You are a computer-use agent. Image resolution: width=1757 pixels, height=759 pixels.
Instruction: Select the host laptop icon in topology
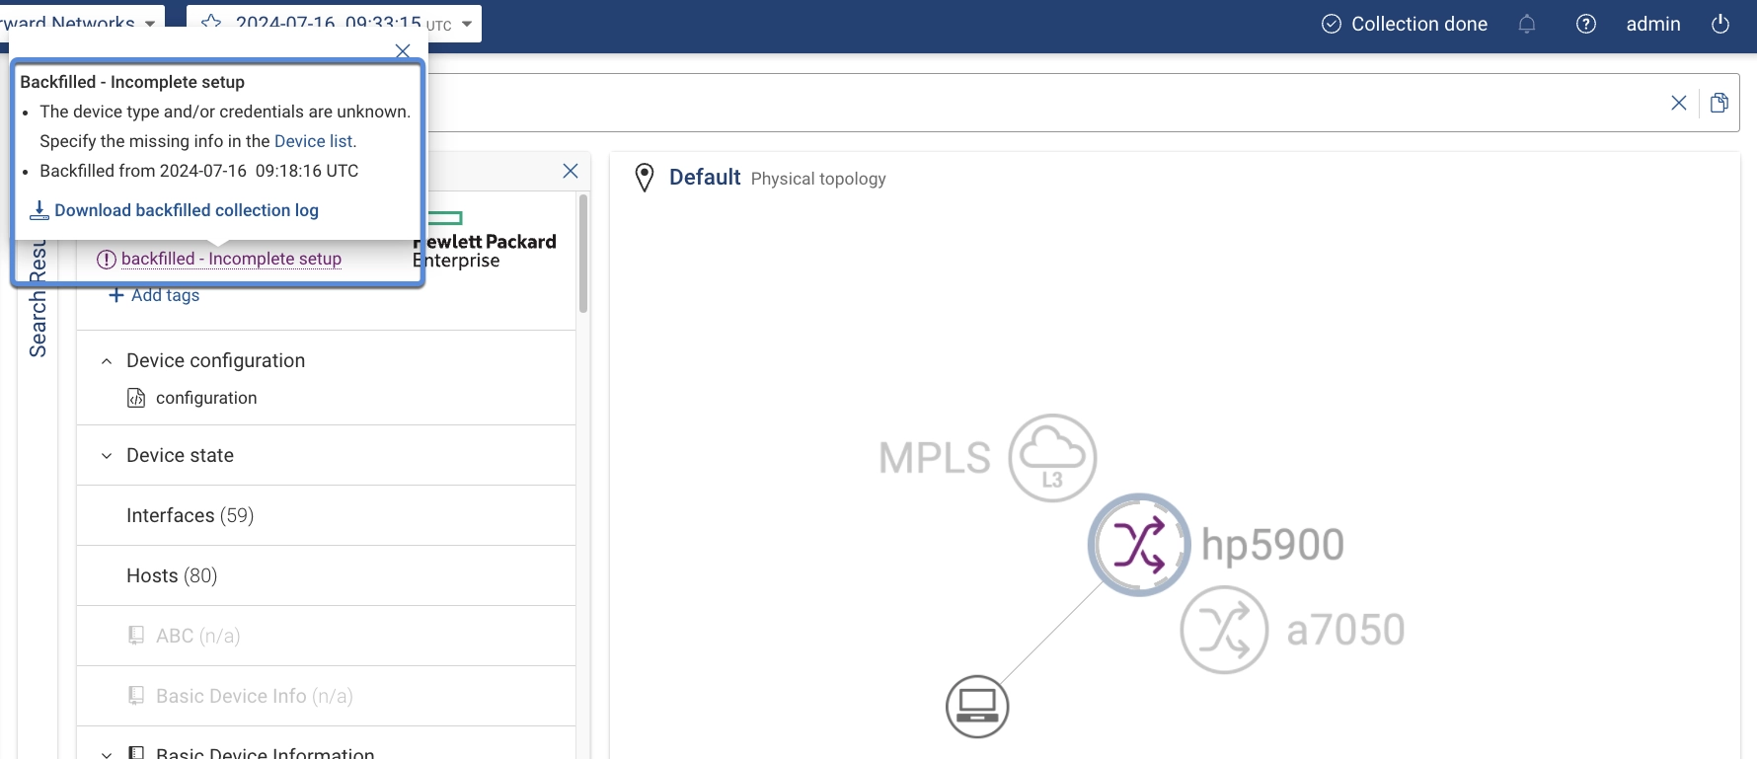(x=977, y=706)
